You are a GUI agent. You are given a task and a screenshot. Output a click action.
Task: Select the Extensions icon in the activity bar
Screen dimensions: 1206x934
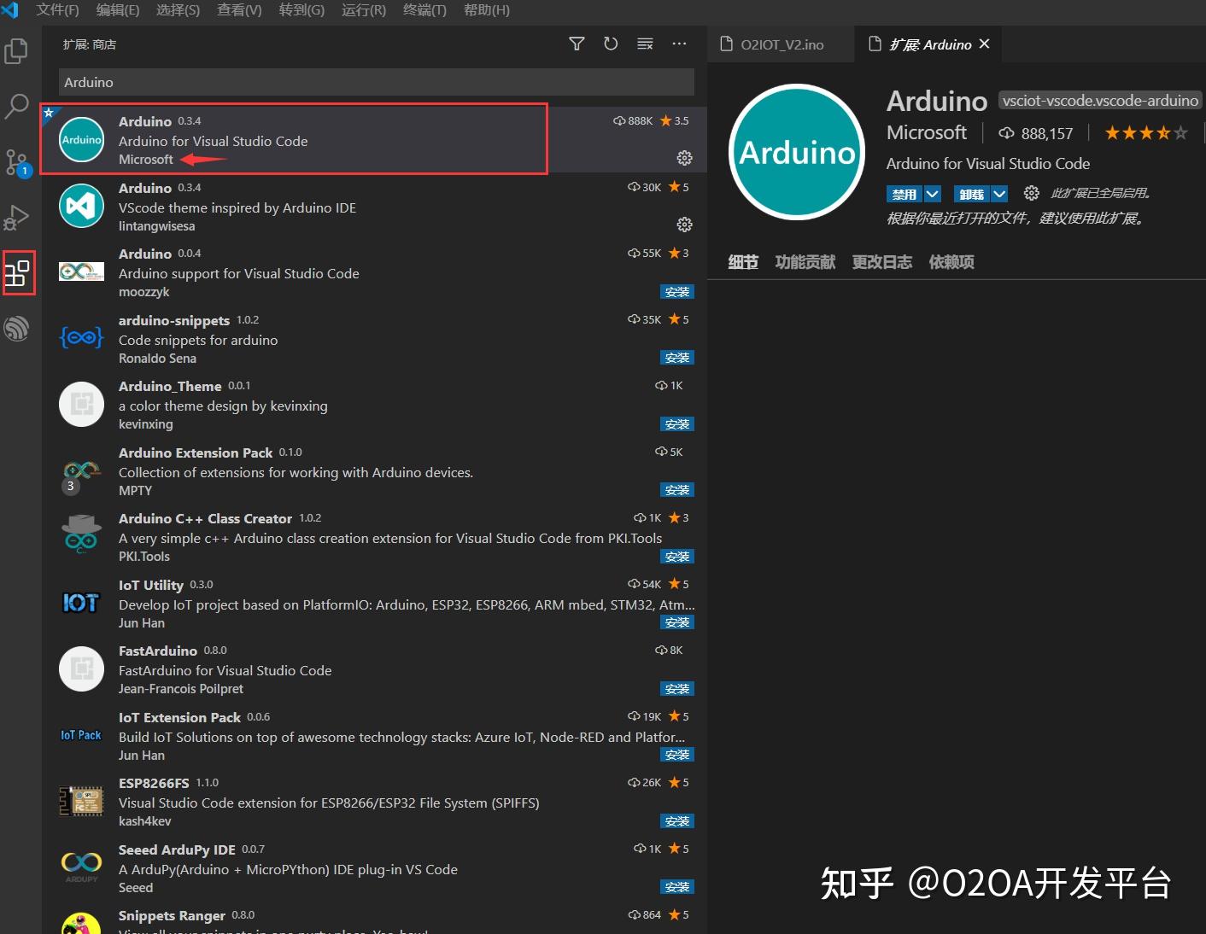pos(18,273)
